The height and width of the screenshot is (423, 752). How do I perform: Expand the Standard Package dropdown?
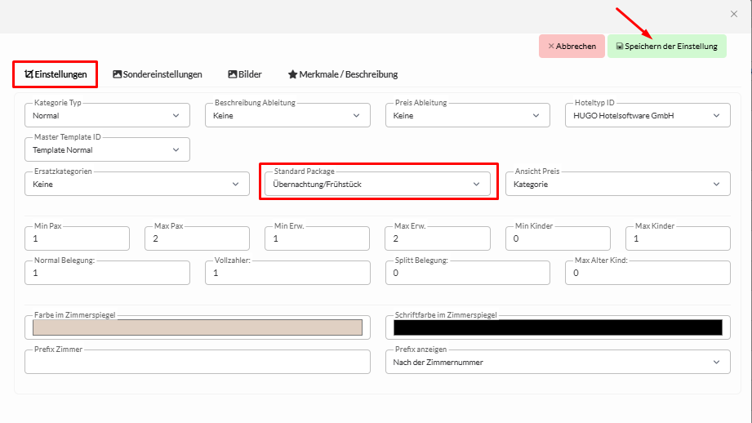tap(376, 185)
